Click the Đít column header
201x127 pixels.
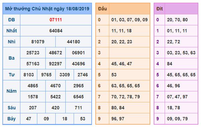pyautogui.click(x=159, y=9)
